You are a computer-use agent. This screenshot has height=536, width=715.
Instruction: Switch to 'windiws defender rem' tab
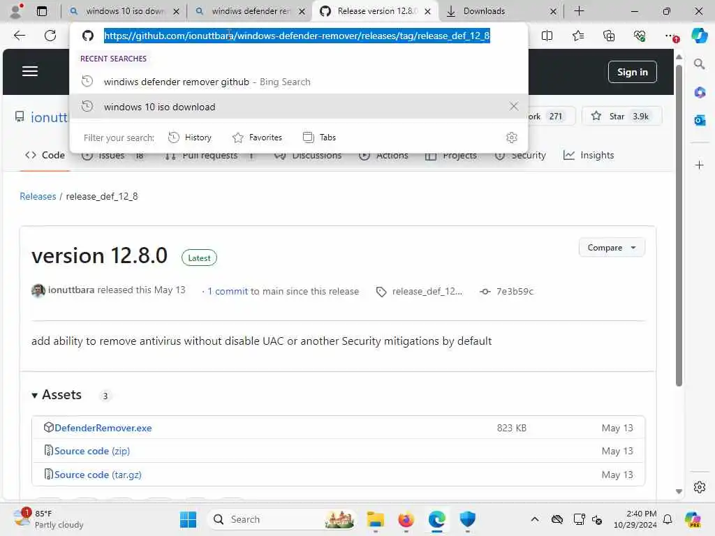(250, 11)
